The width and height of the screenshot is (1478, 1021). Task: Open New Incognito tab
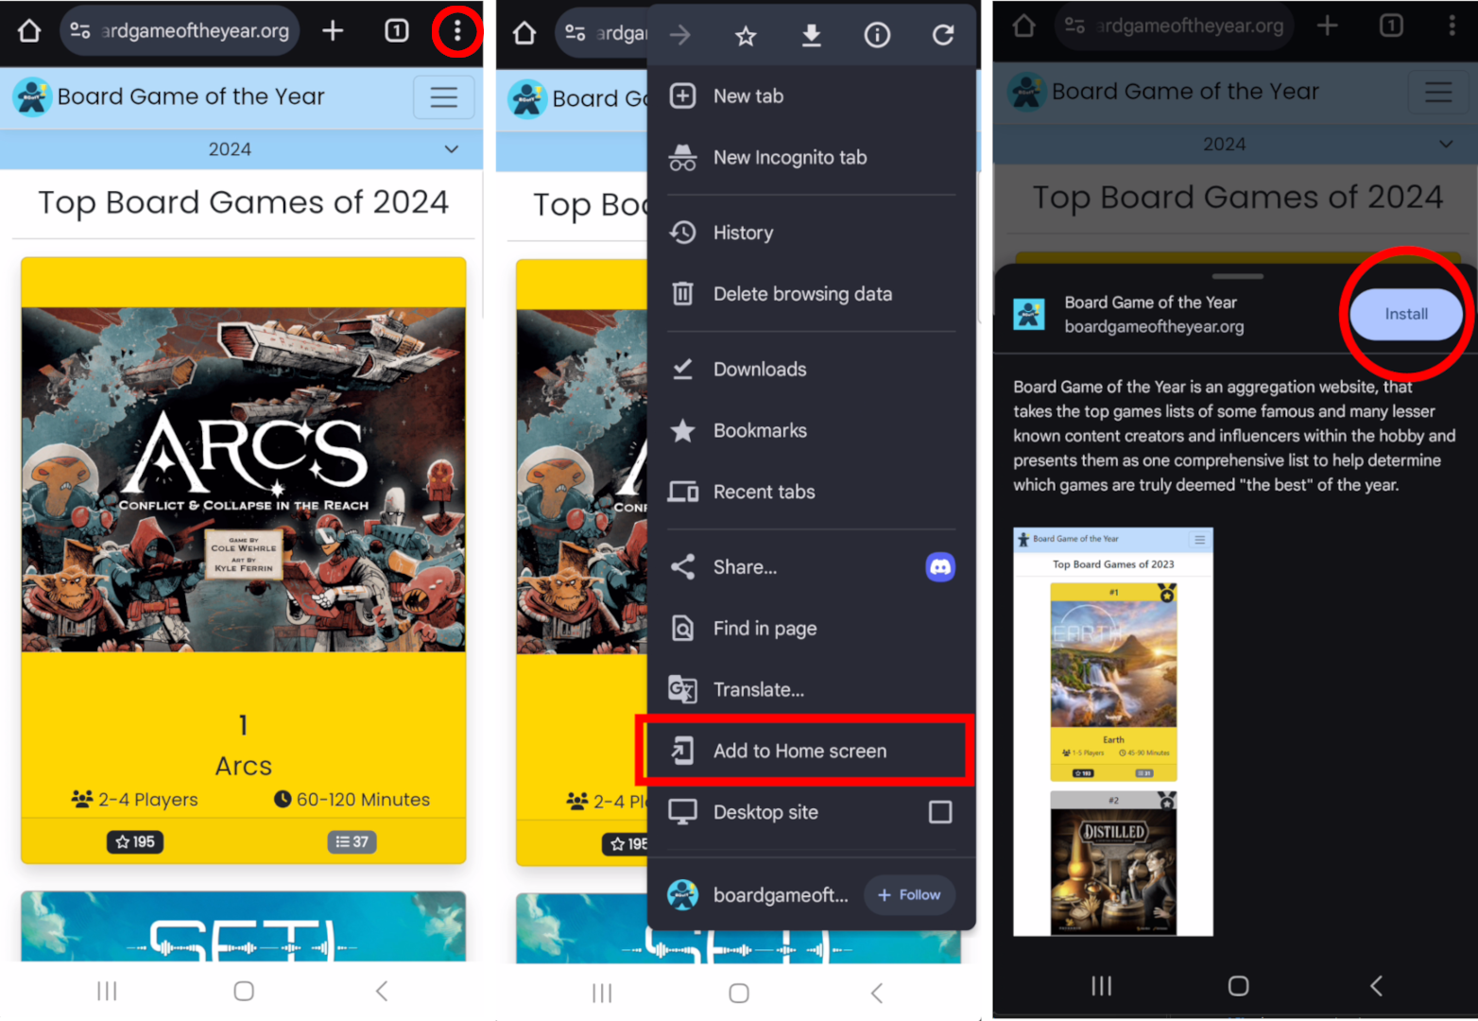[x=789, y=158]
